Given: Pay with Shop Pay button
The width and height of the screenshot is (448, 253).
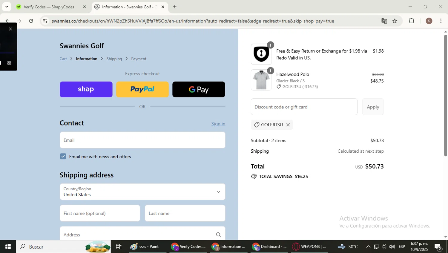Looking at the screenshot, I should pos(86,89).
